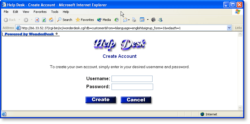This screenshot has height=124, width=250.
Task: Click the scrollbar up arrow
Action: [240, 34]
